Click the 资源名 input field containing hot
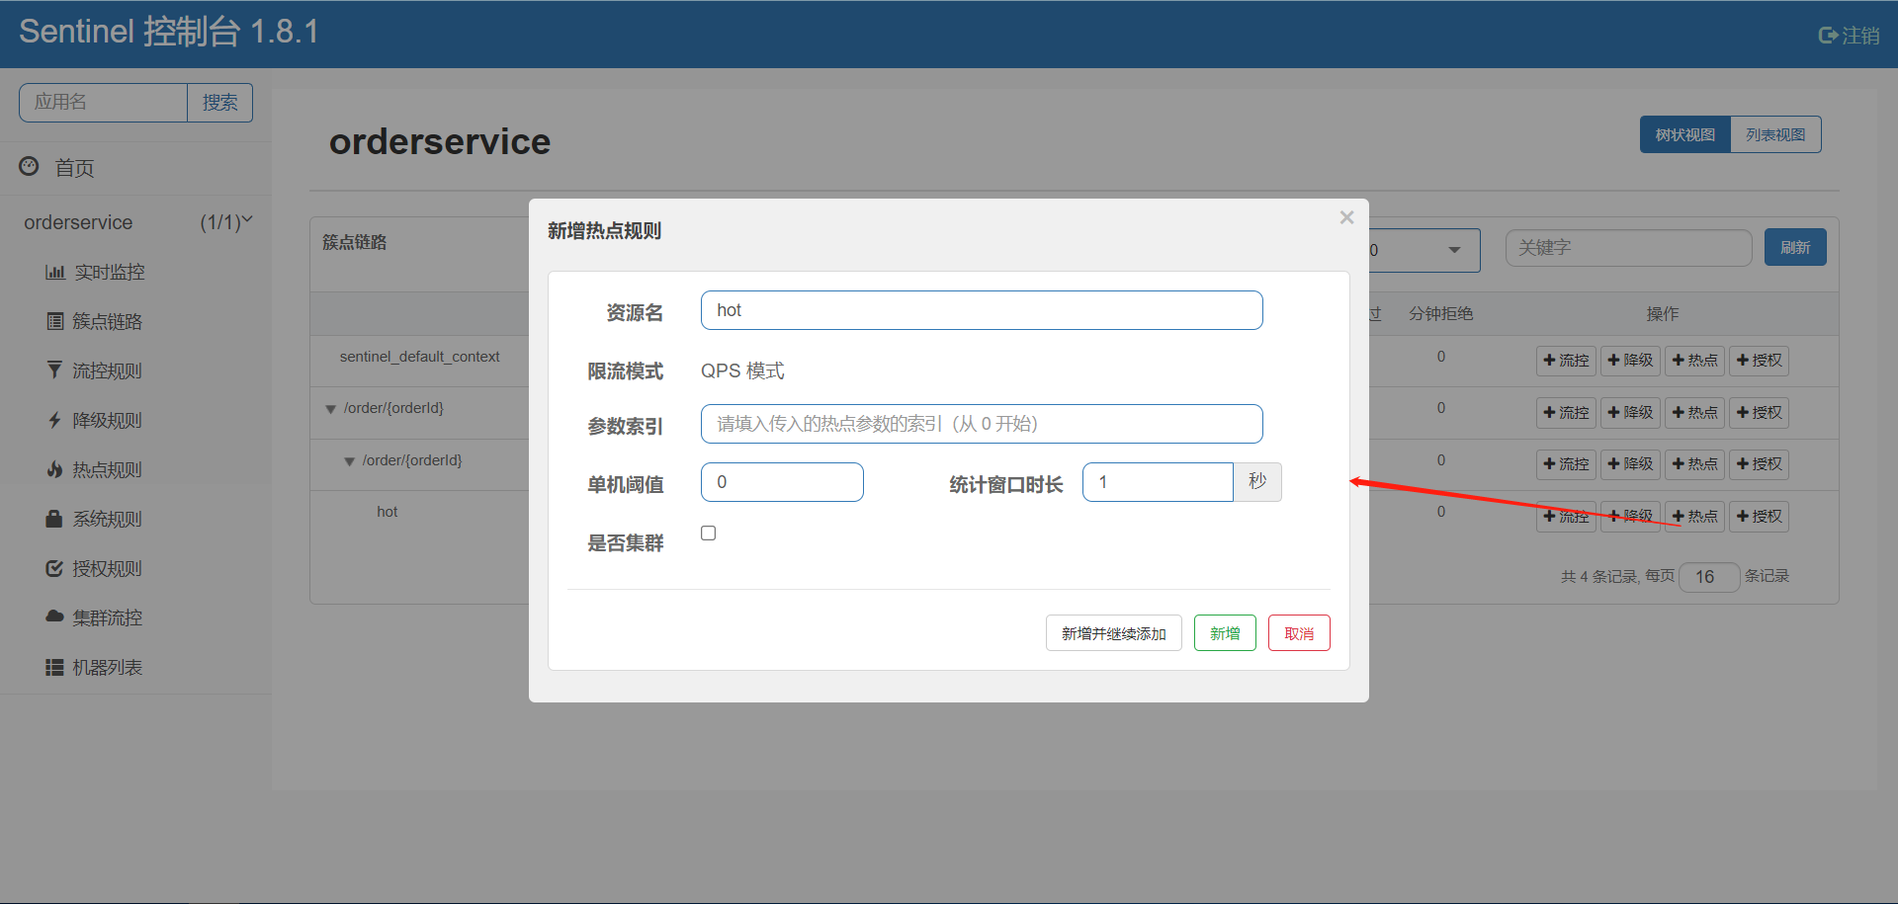 point(982,310)
